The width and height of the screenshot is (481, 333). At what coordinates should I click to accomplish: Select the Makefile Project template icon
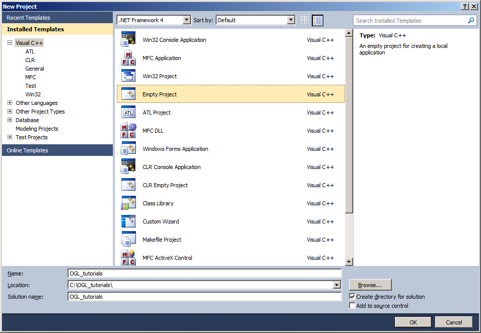(128, 239)
